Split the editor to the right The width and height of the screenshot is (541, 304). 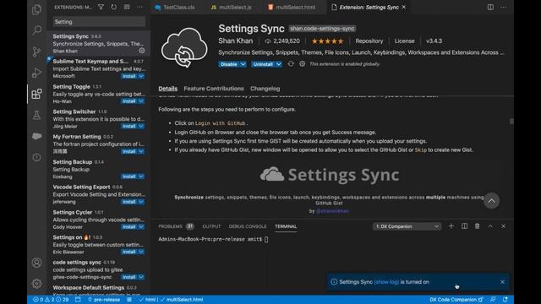[x=490, y=7]
